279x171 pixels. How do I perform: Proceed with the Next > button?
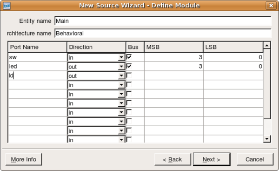tap(212, 159)
